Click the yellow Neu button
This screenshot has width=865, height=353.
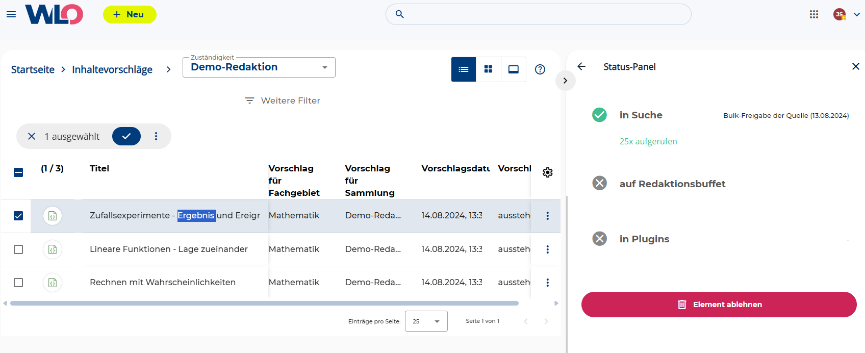point(130,14)
